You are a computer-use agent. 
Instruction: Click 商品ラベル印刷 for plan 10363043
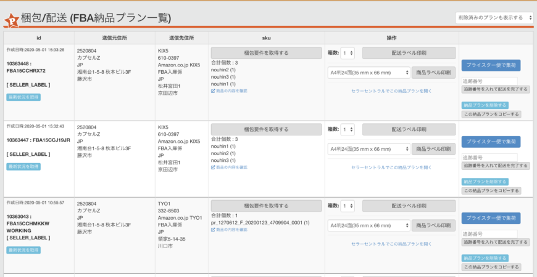(x=433, y=225)
